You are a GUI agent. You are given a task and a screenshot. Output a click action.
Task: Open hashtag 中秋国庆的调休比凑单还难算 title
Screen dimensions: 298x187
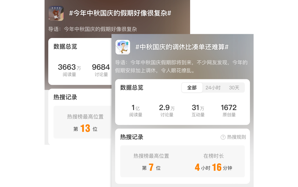click(x=182, y=47)
